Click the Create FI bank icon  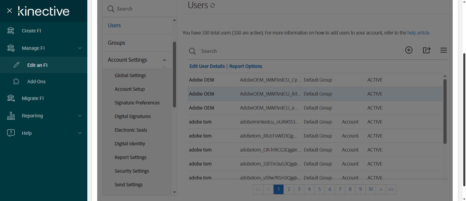11,31
